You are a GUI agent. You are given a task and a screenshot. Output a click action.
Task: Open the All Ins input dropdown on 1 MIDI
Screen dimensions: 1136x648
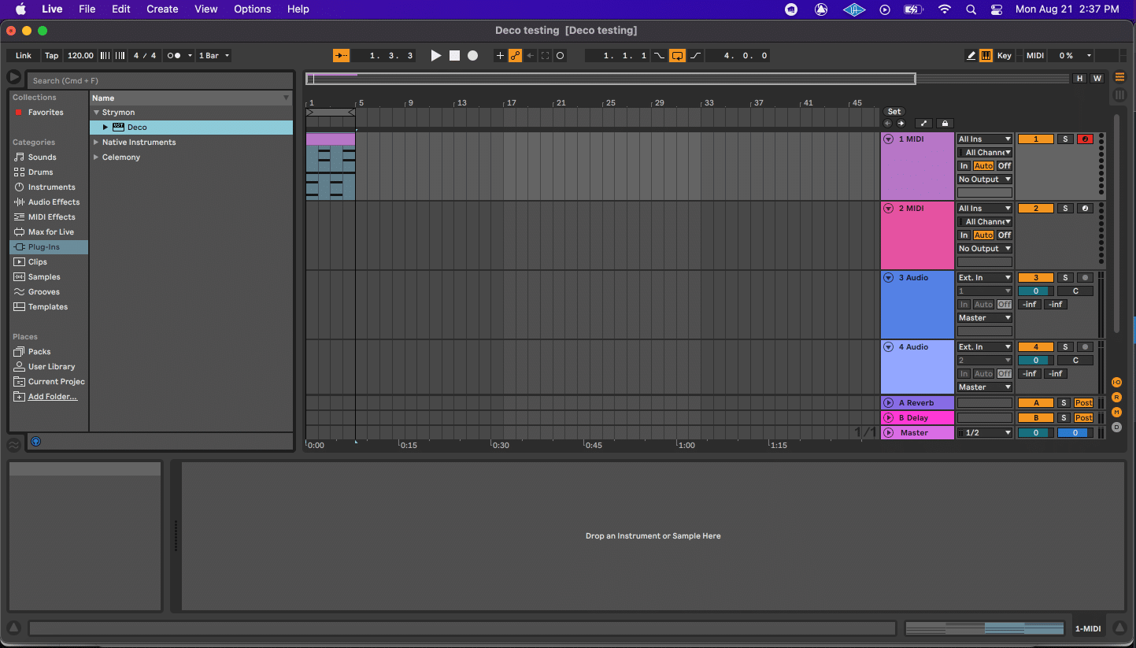click(984, 139)
